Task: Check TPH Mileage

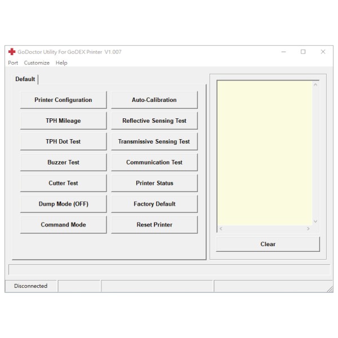Action: click(x=63, y=121)
